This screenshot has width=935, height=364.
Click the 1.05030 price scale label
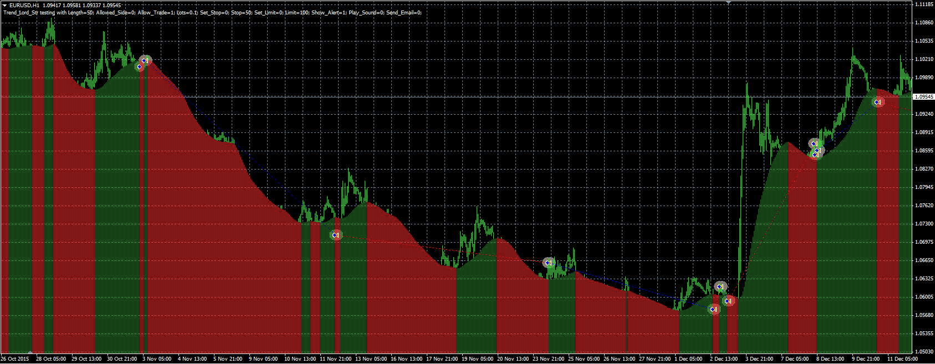tap(923, 351)
